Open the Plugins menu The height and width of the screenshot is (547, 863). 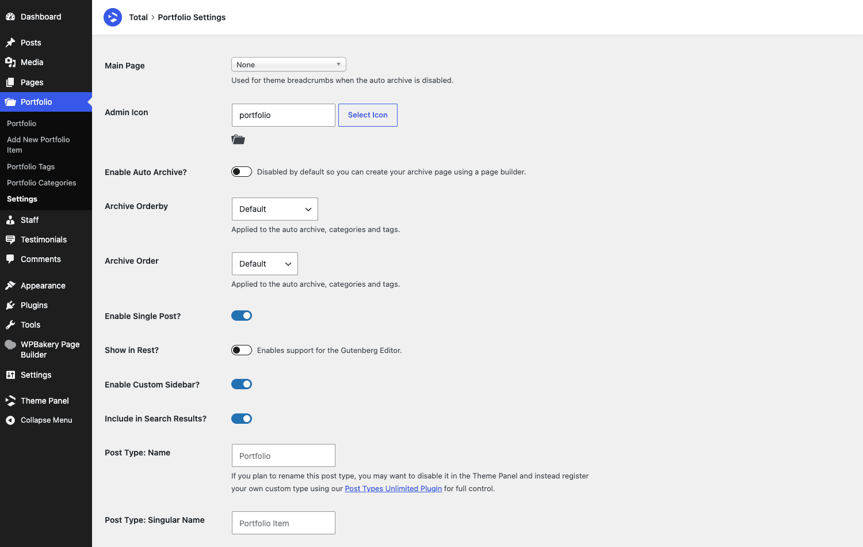click(x=46, y=305)
